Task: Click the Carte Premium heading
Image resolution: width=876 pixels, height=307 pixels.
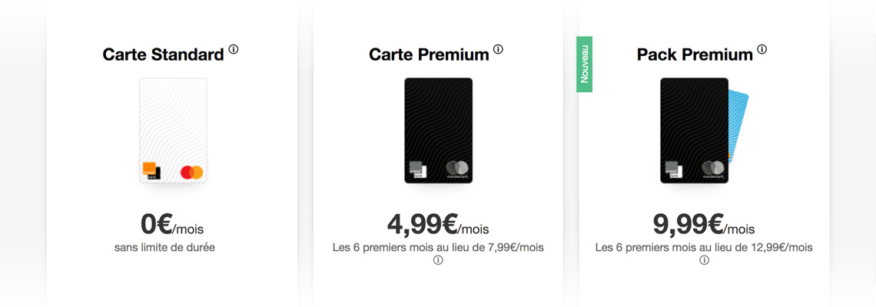Action: 429,54
